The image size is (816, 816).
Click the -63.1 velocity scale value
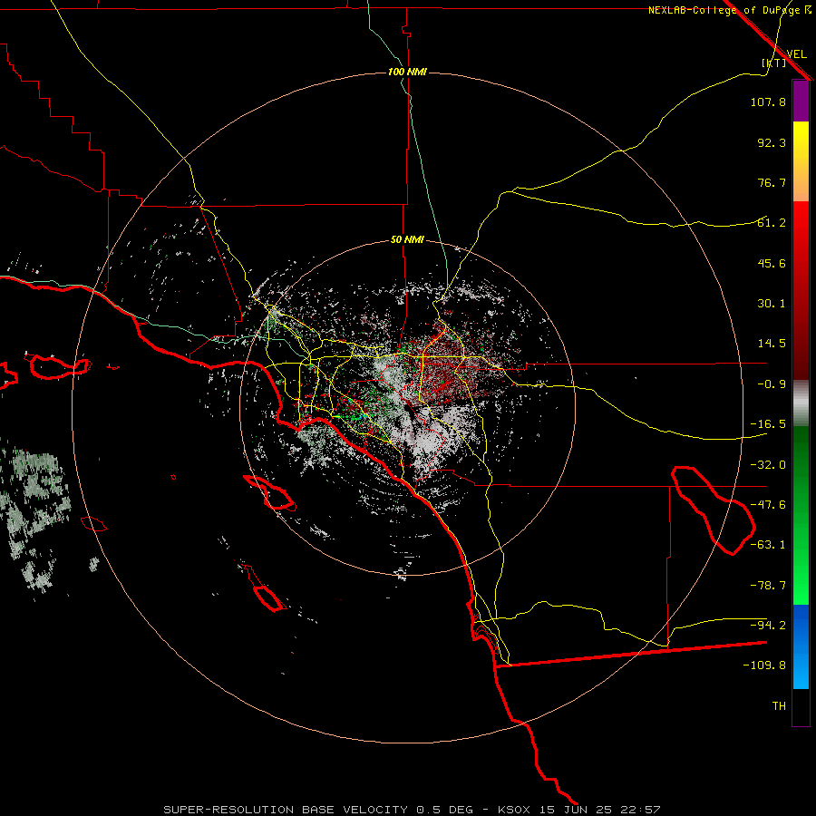point(768,545)
